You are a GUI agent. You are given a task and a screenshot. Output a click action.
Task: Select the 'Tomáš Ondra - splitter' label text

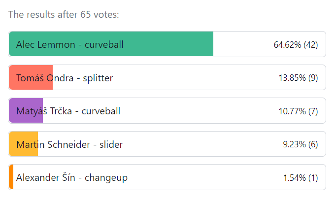[x=65, y=78]
